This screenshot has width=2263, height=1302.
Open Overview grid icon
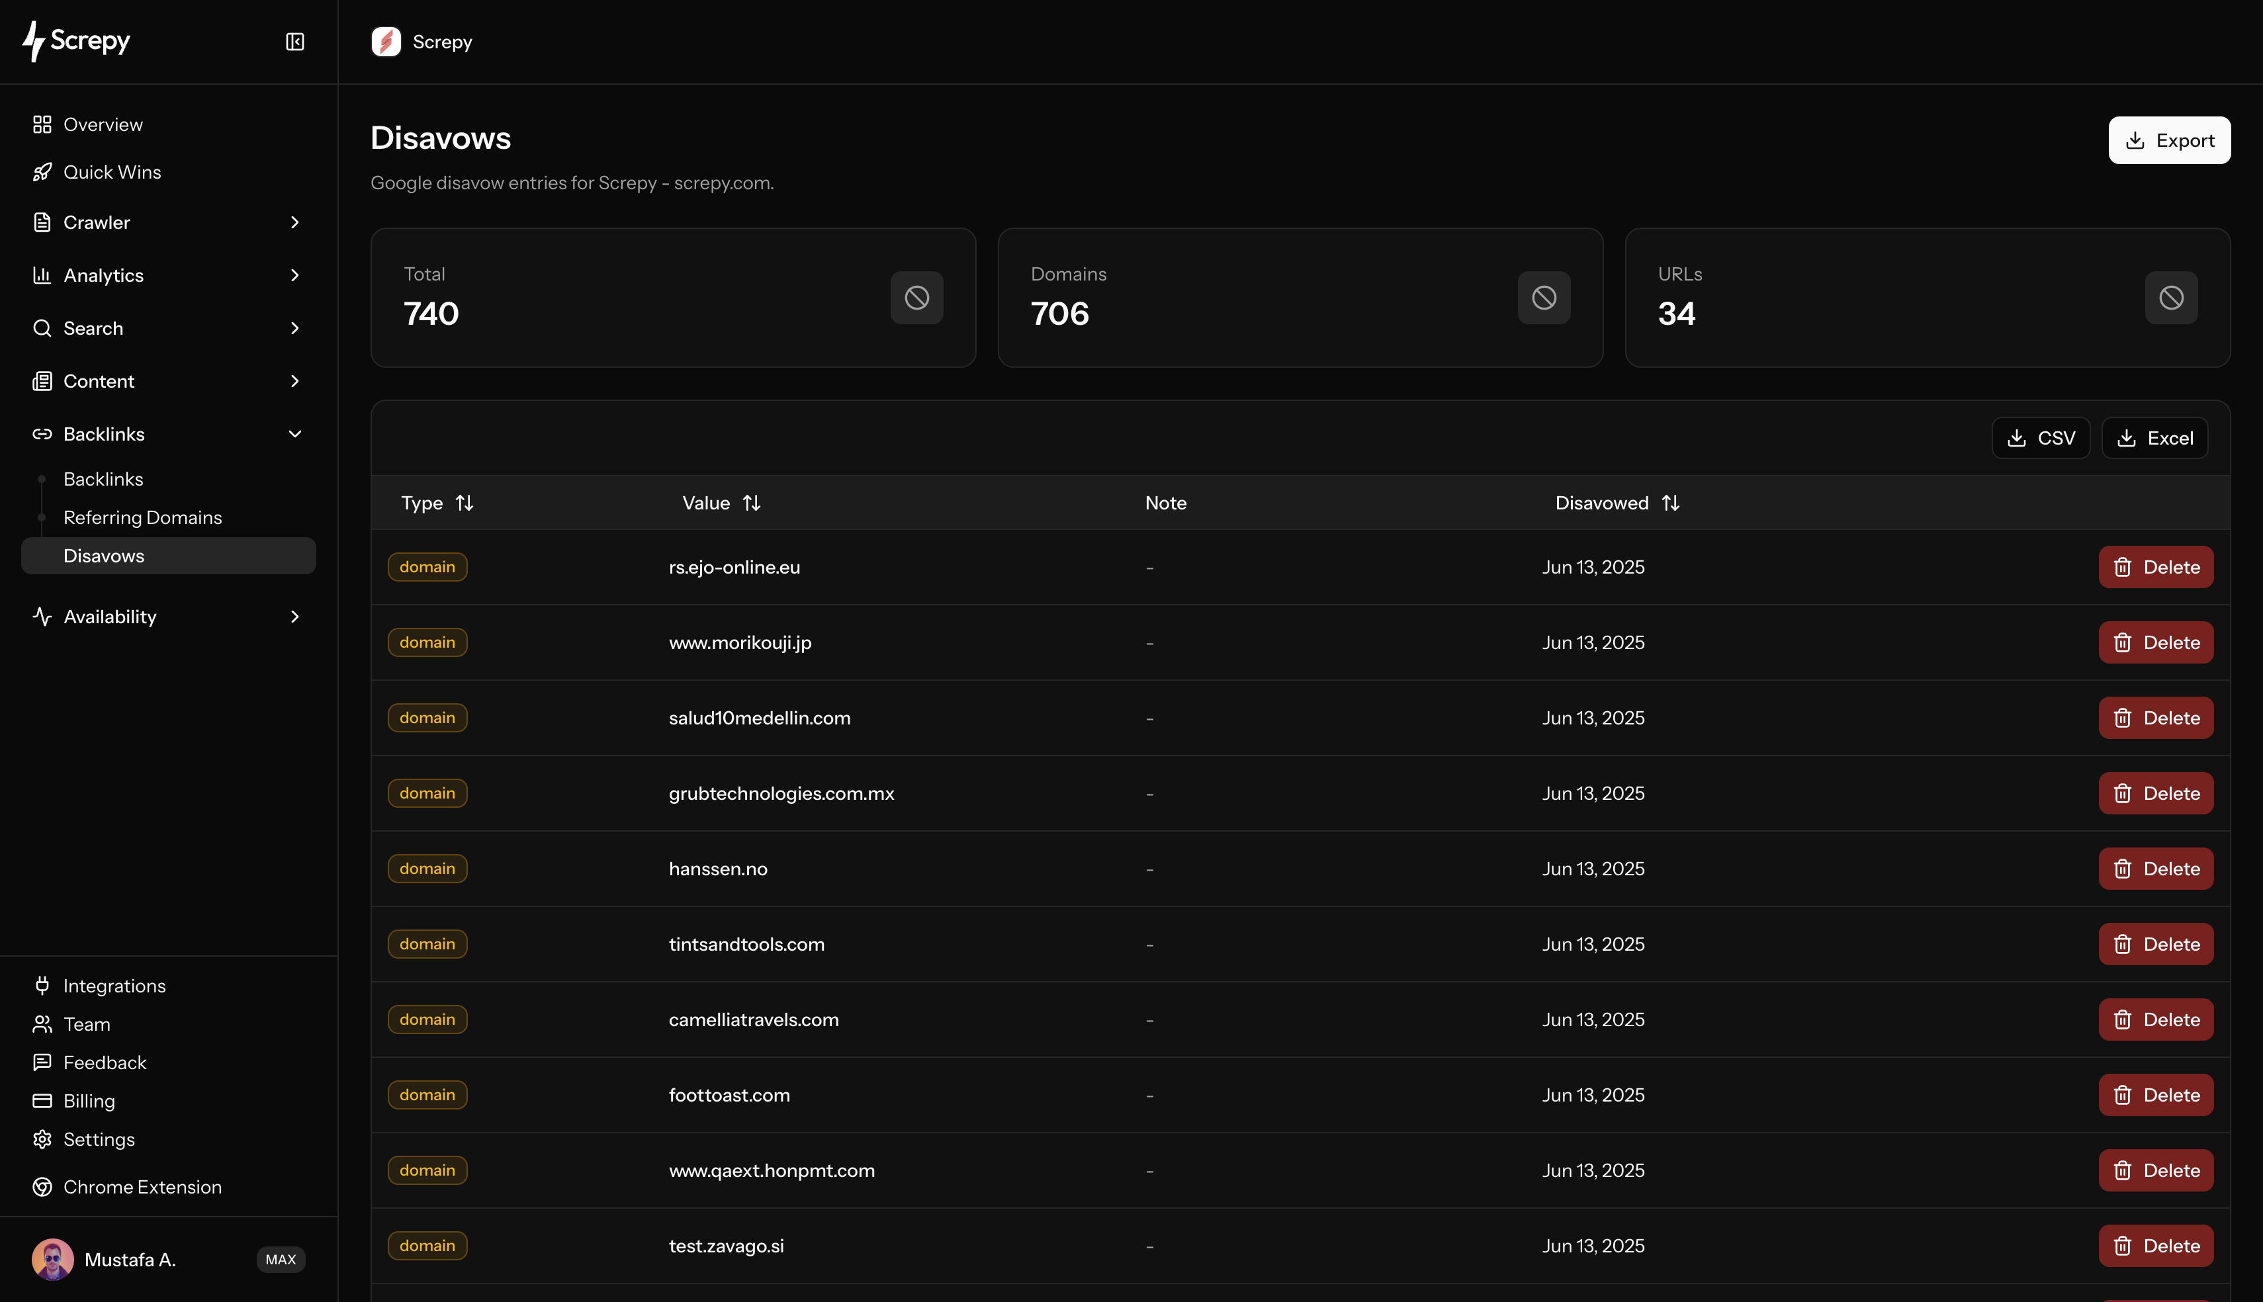(42, 124)
